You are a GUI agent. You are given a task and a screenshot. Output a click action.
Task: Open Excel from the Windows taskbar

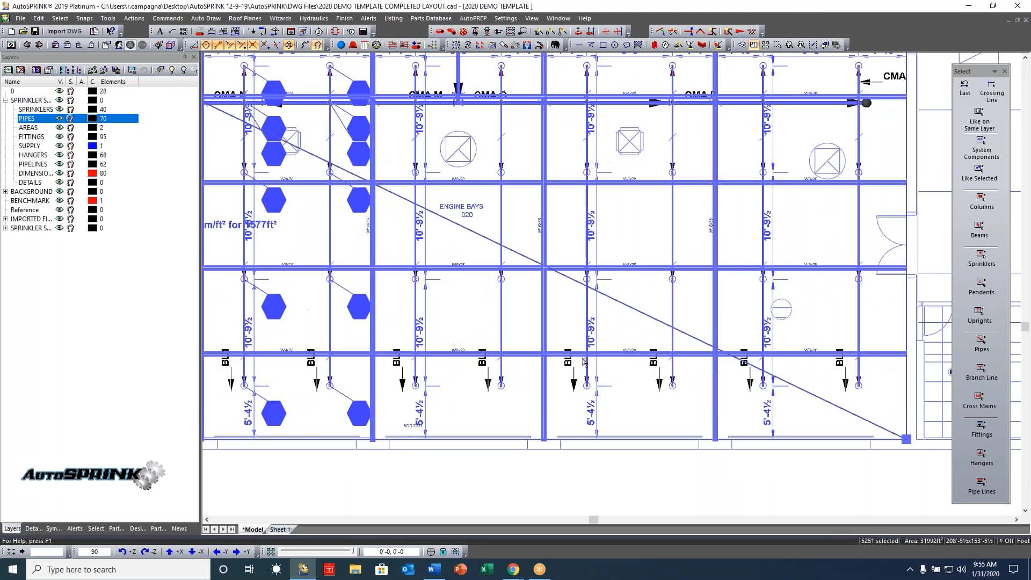click(487, 569)
